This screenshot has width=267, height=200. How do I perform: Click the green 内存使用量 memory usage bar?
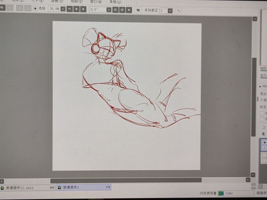(221, 193)
